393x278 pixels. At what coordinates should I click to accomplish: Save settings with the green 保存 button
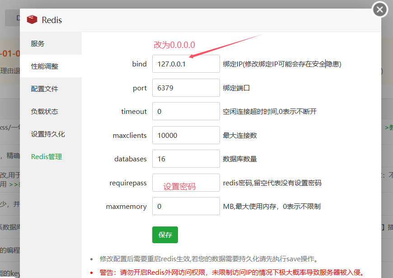[165, 235]
